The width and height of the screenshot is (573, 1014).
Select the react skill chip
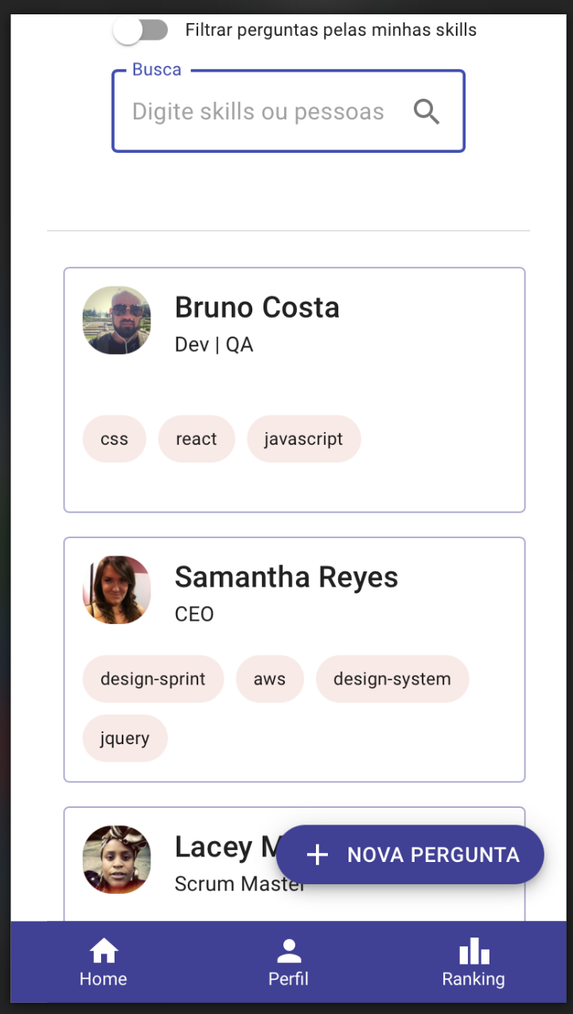click(197, 439)
